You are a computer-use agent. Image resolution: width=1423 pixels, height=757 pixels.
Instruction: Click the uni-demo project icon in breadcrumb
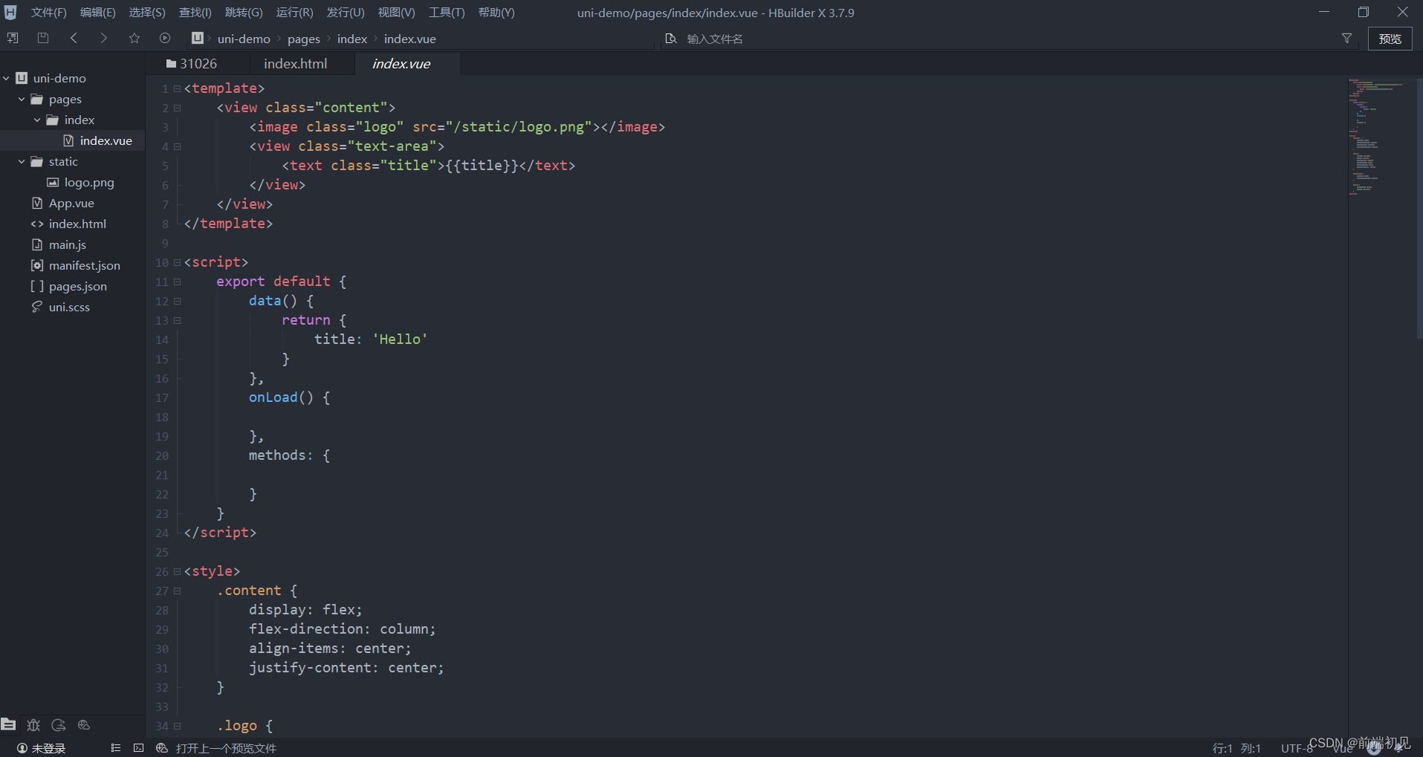[x=198, y=38]
